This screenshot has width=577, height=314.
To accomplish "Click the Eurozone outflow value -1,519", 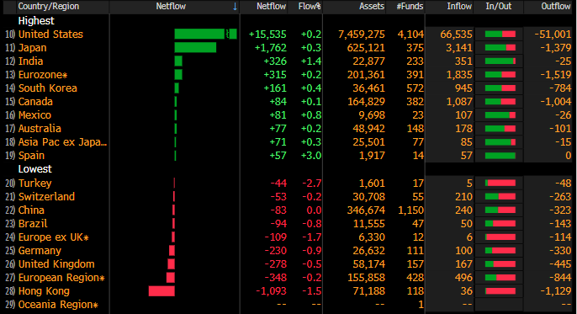I will pyautogui.click(x=556, y=75).
